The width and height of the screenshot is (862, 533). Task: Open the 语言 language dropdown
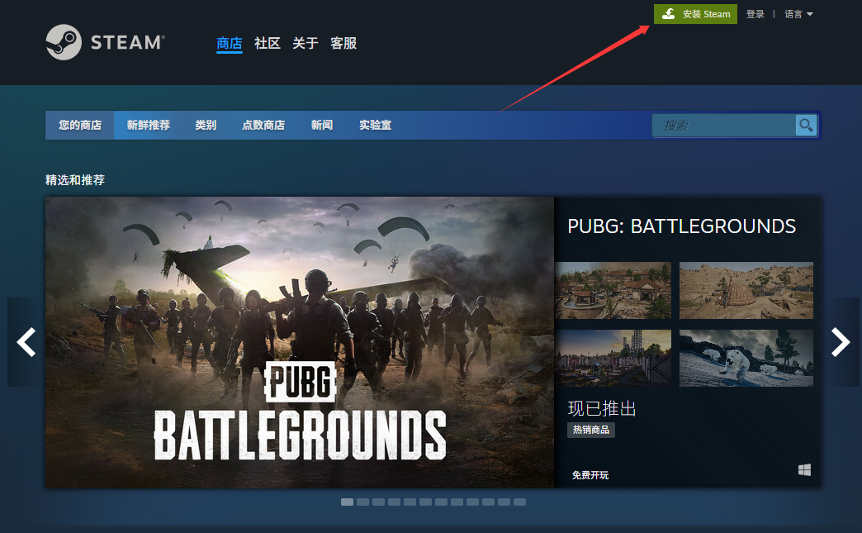(x=798, y=14)
